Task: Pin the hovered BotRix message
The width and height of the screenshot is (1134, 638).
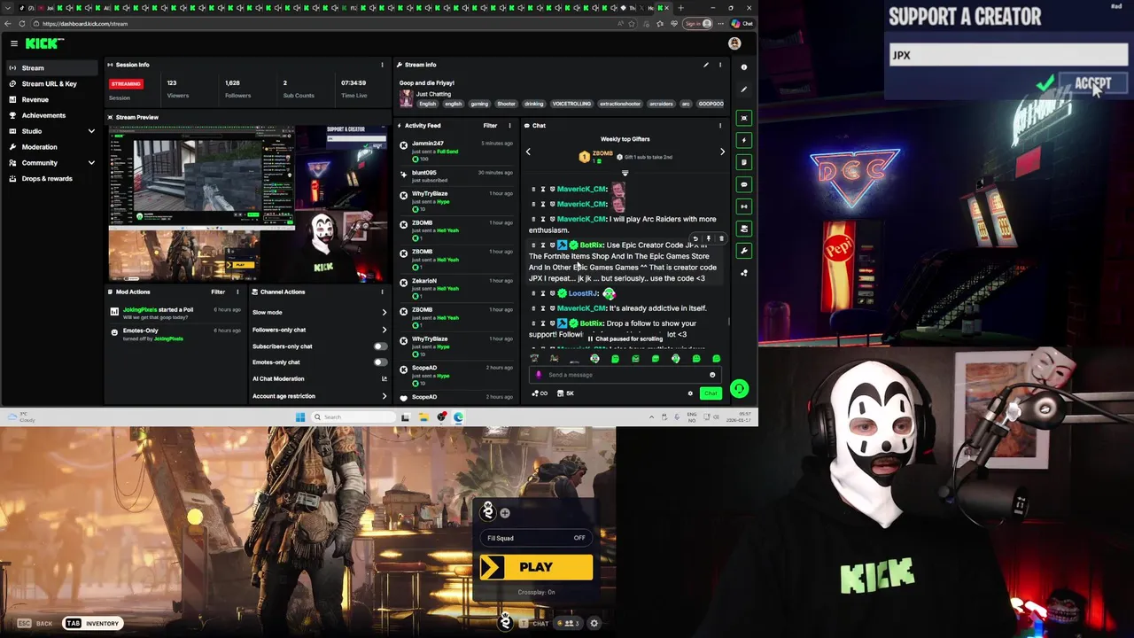Action: [708, 238]
